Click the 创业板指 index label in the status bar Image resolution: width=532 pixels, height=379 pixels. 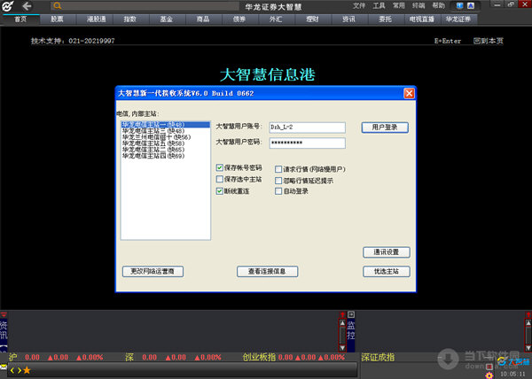(x=259, y=357)
